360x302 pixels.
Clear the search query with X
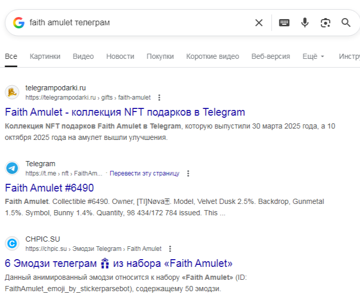(259, 23)
